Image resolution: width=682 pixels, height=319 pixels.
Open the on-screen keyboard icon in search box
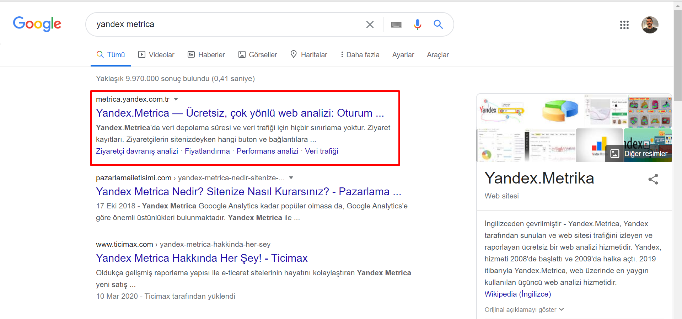[396, 24]
